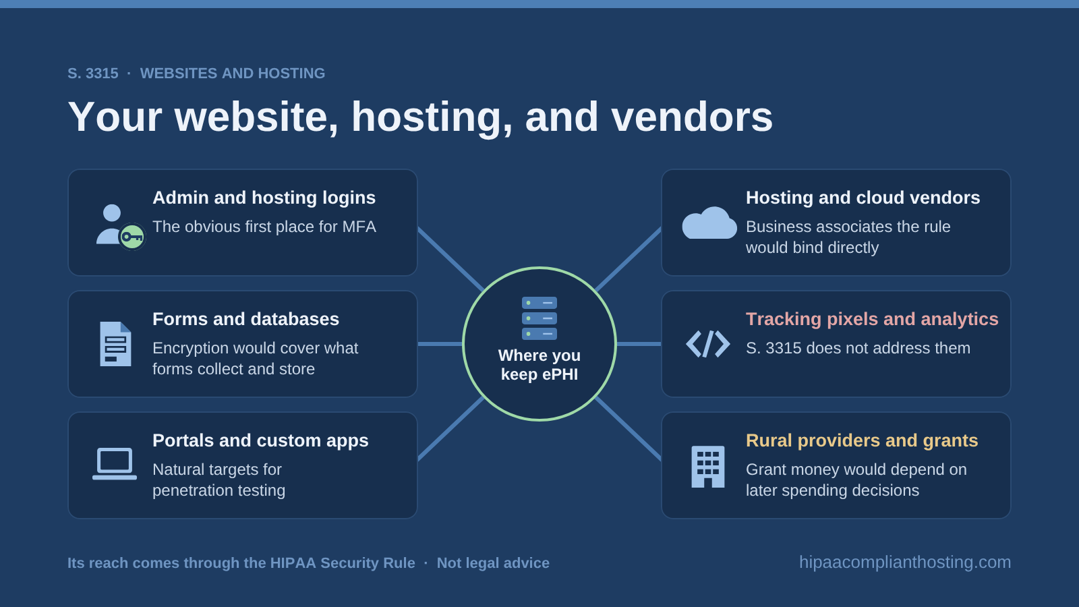This screenshot has width=1079, height=607.
Task: Select the code brackets tracking icon
Action: [x=708, y=344]
